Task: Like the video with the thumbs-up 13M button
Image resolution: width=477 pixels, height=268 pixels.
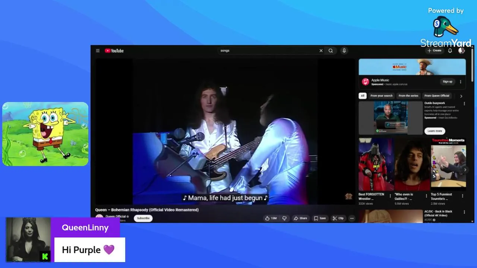Action: [271, 218]
